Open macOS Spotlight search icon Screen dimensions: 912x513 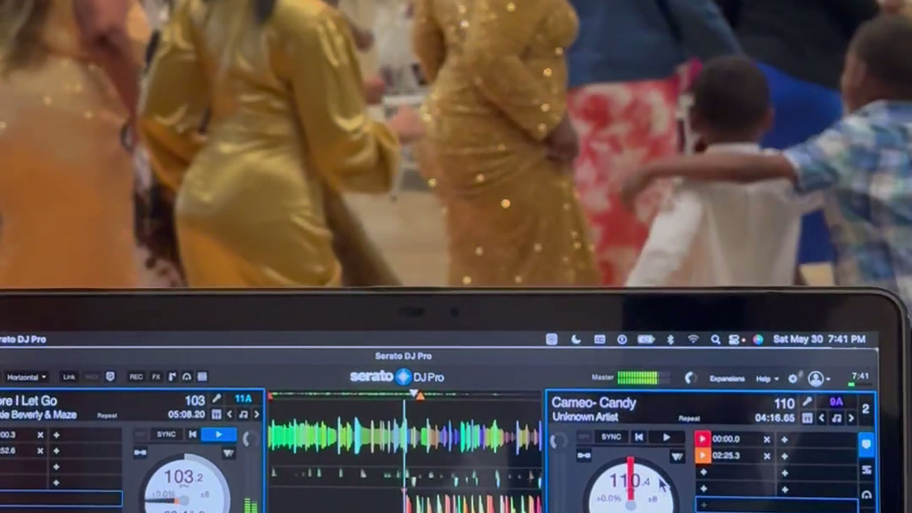(x=715, y=339)
